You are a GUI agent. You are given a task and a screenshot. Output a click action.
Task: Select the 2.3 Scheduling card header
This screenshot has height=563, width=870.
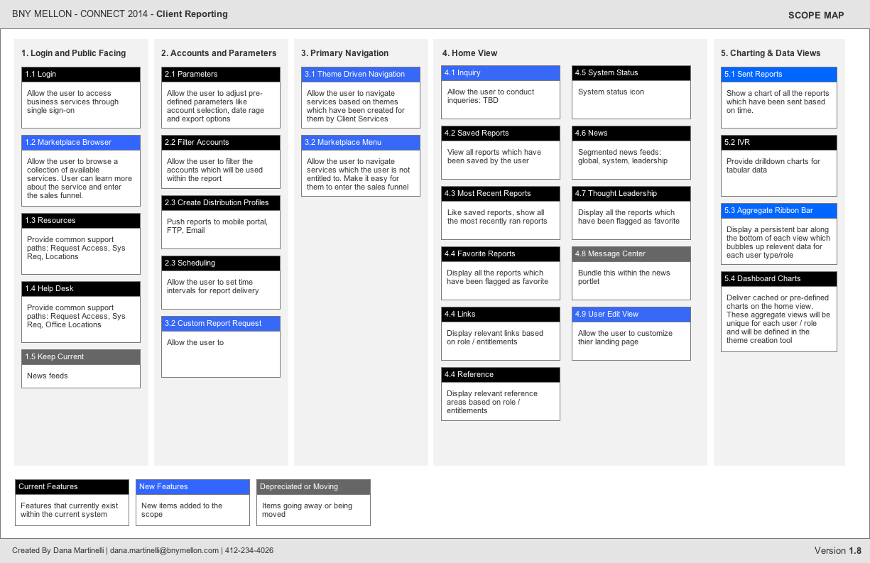point(221,263)
